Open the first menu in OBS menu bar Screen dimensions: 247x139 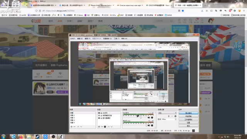click(73, 39)
